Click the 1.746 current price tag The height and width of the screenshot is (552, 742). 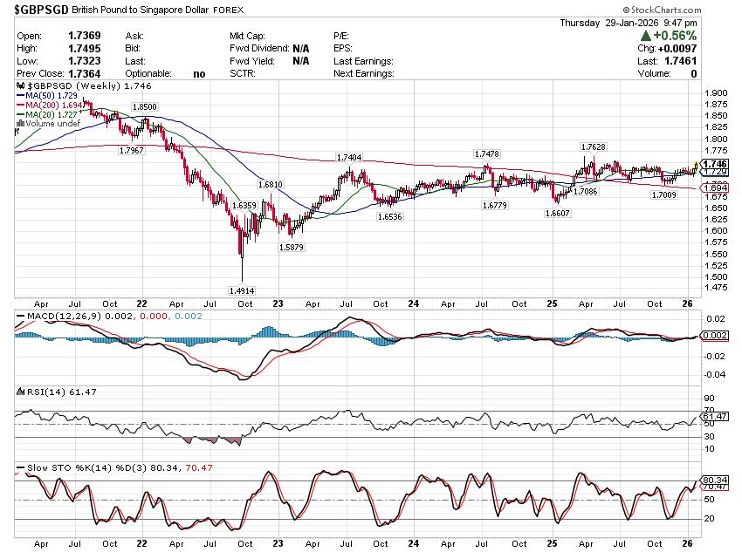715,164
